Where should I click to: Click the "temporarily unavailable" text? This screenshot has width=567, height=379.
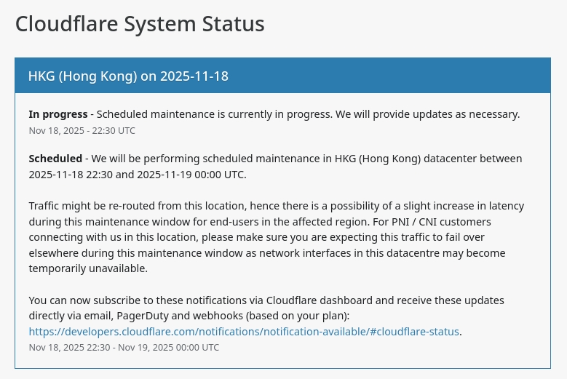(88, 268)
